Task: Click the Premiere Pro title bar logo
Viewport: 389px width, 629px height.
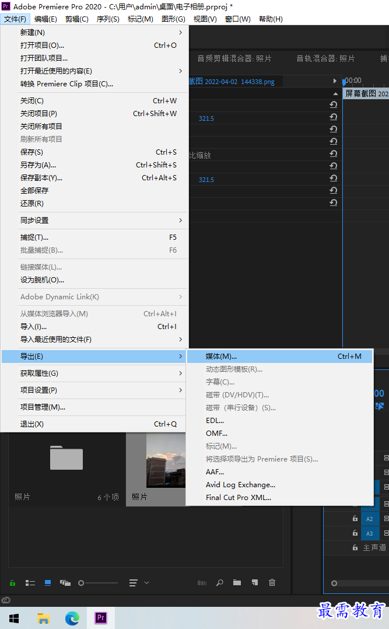Action: point(6,6)
